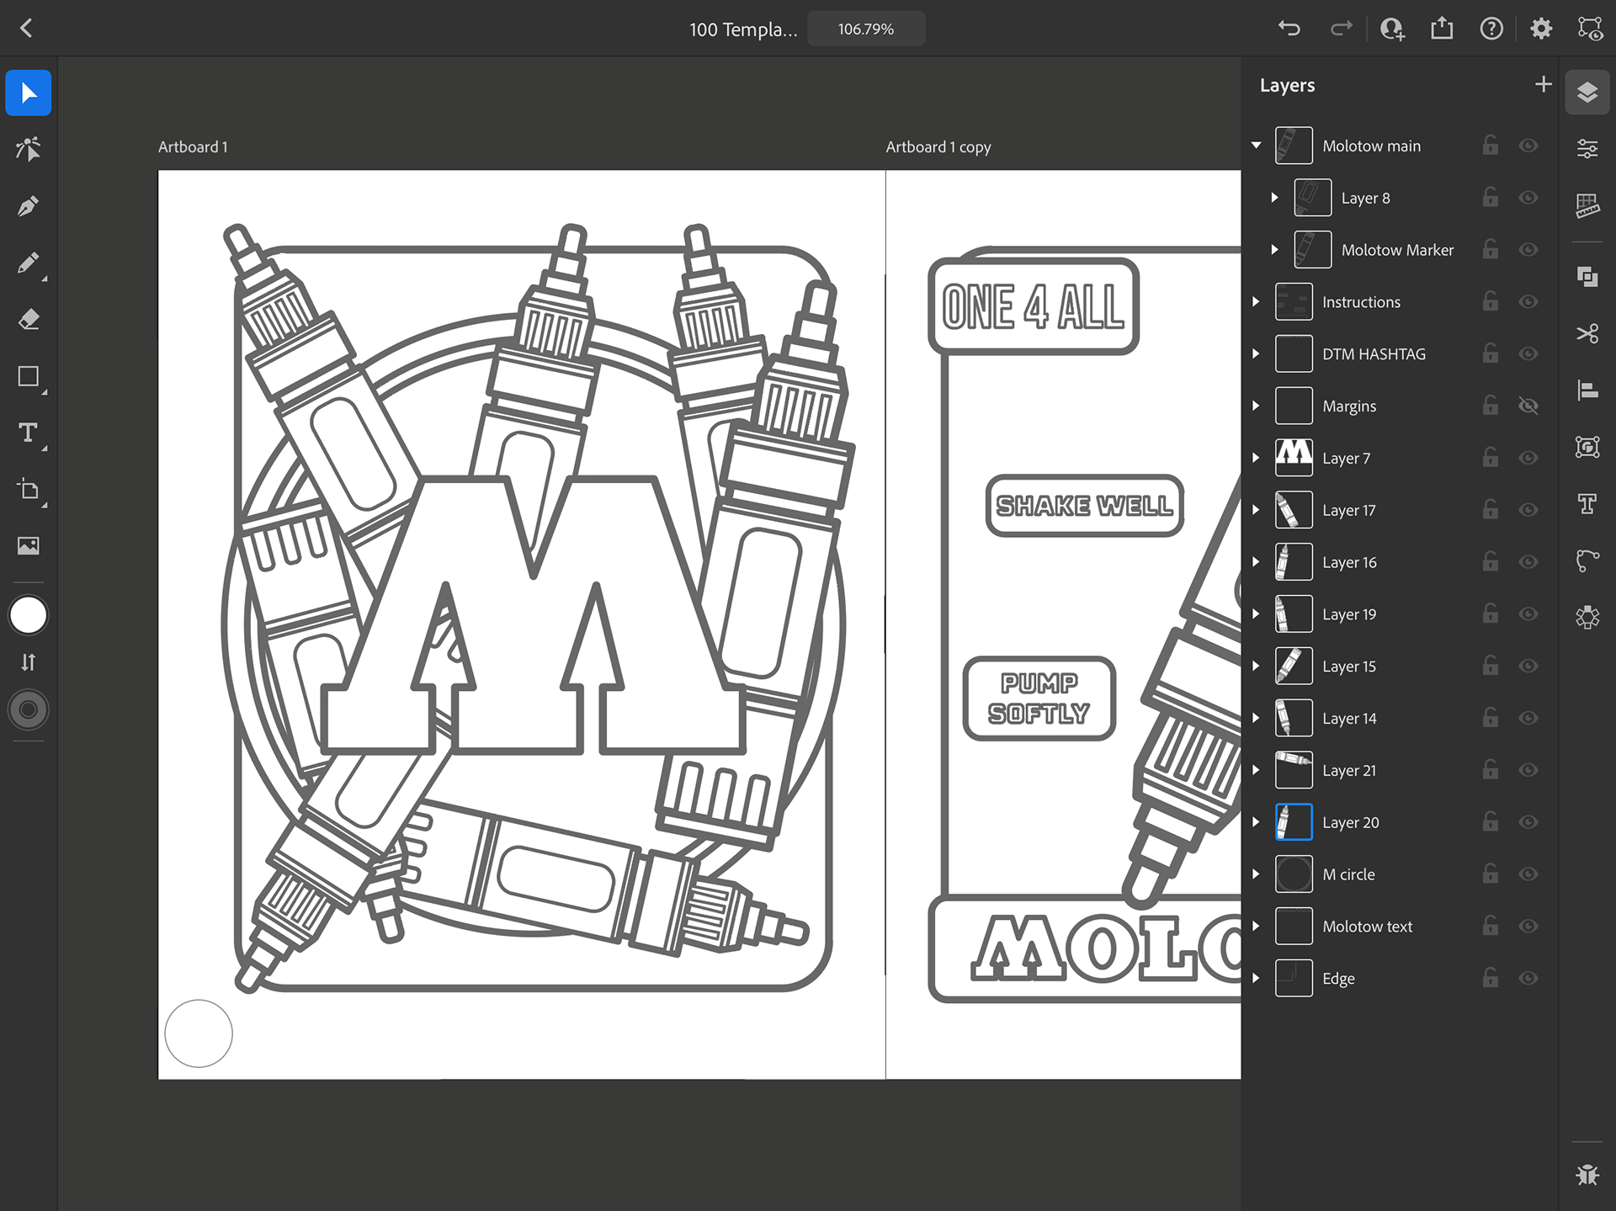Screen dimensions: 1616x1211
Task: Show the hidden Margins layer
Action: (x=1528, y=406)
